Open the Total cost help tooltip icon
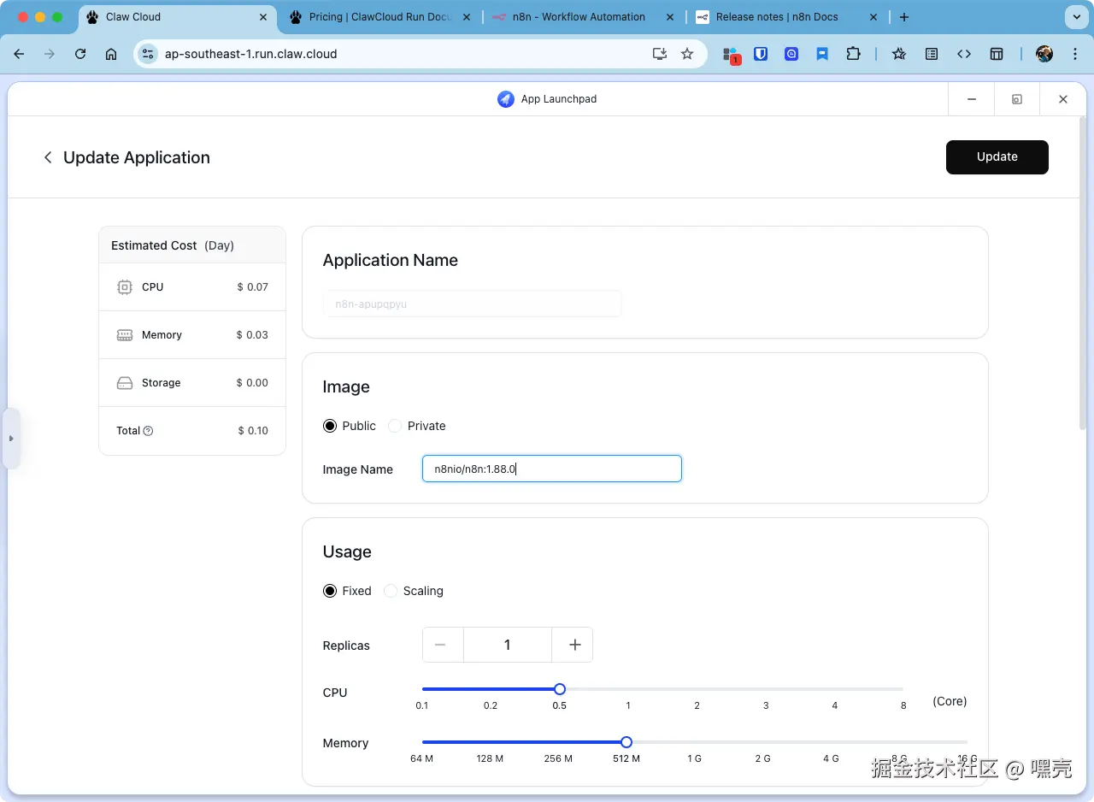This screenshot has height=802, width=1094. 150,430
